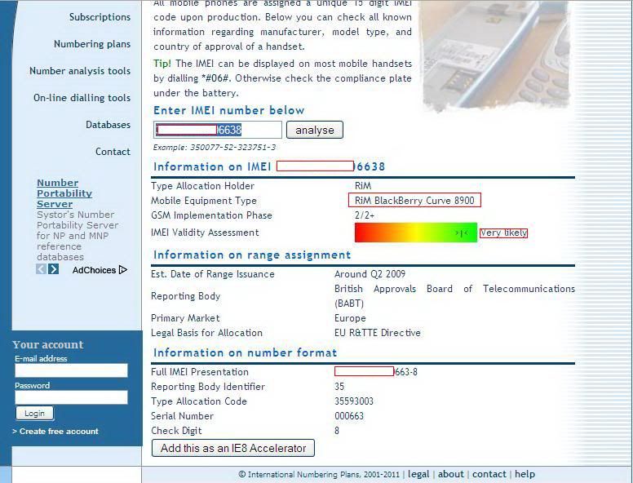Select EU R&TTE Directive text
Screen dimensions: 633x483
378,333
